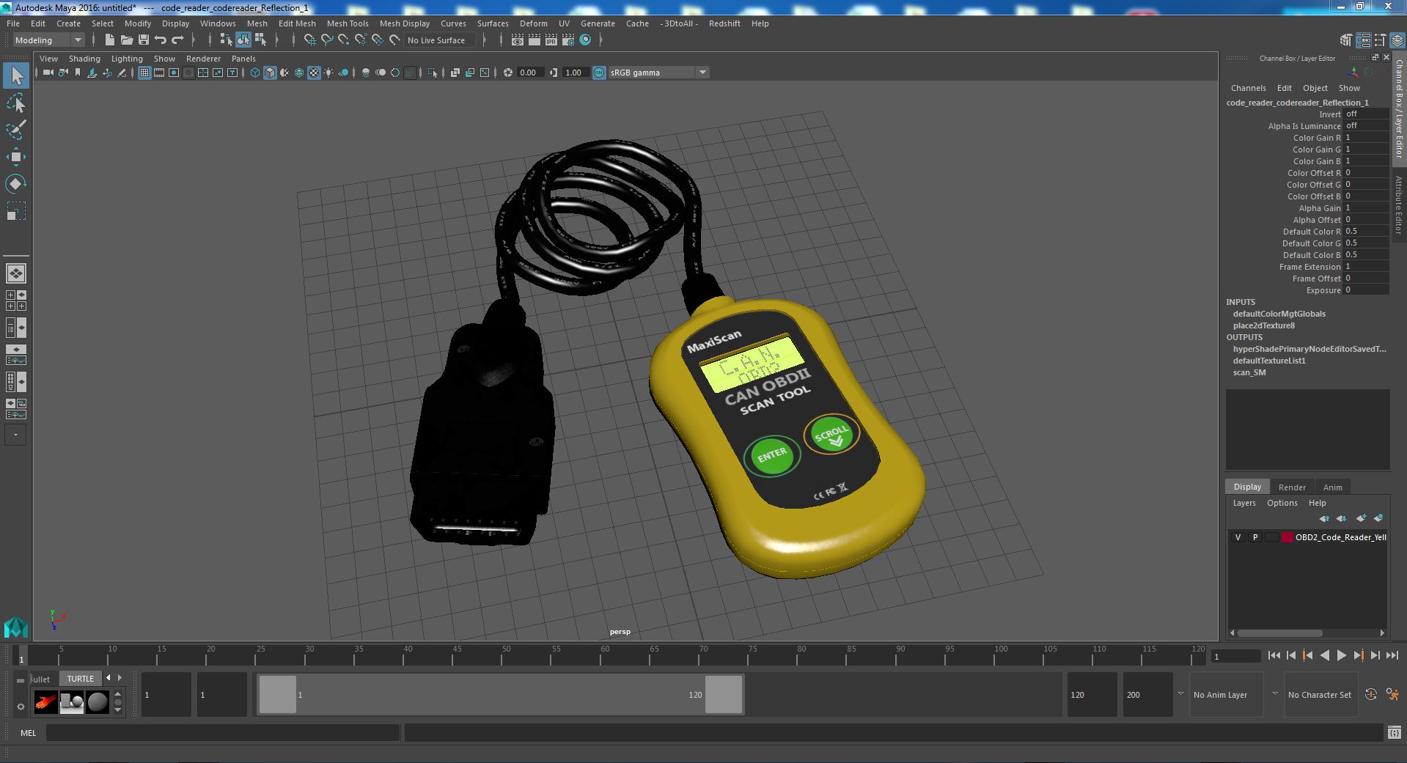Viewport: 1407px width, 763px height.
Task: Redo action arrow
Action: 177,40
